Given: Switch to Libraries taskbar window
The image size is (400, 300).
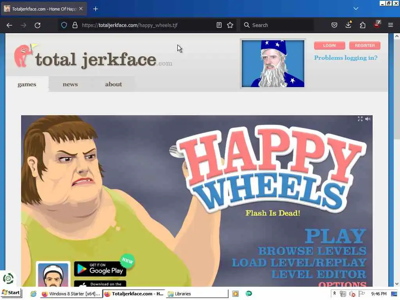Looking at the screenshot, I should point(196,294).
